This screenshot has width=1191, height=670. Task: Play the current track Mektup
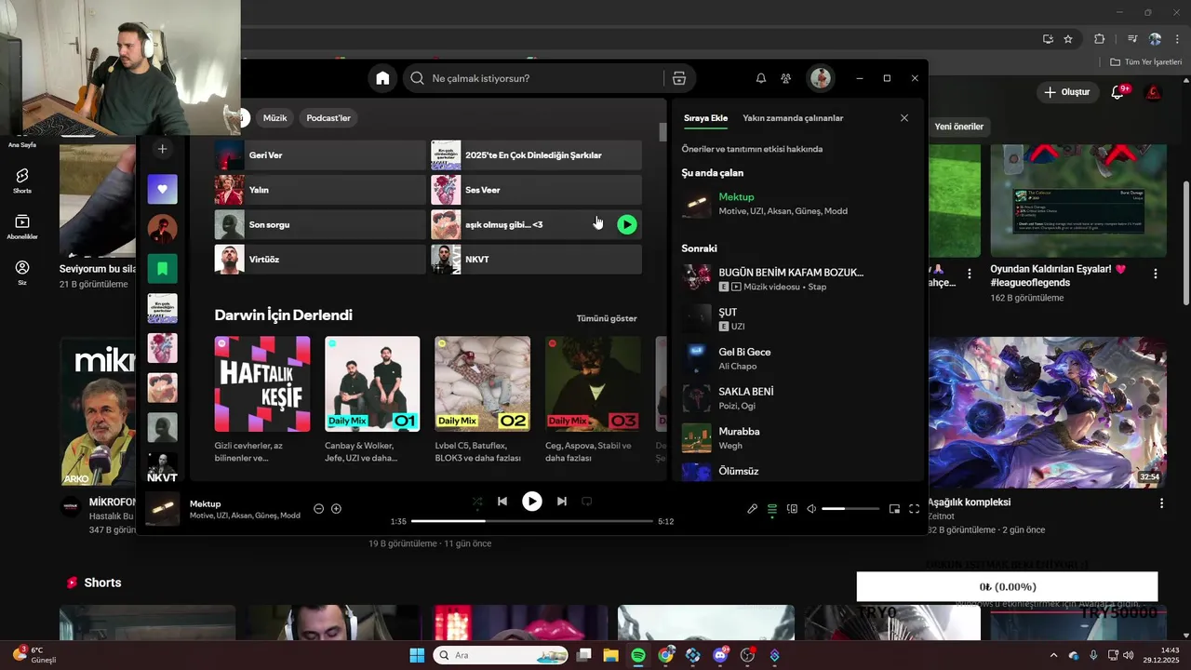click(x=531, y=502)
